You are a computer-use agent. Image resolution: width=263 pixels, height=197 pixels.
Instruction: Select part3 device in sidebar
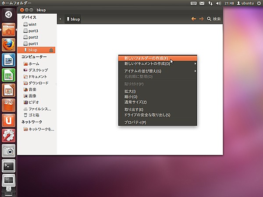36,31
